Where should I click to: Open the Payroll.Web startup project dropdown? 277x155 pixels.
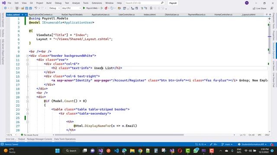tap(93, 8)
